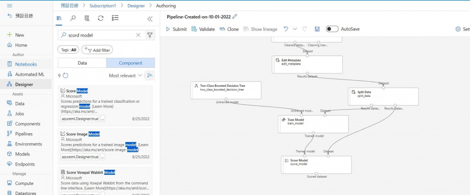Submit the pipeline
The height and width of the screenshot is (195, 470).
[176, 29]
